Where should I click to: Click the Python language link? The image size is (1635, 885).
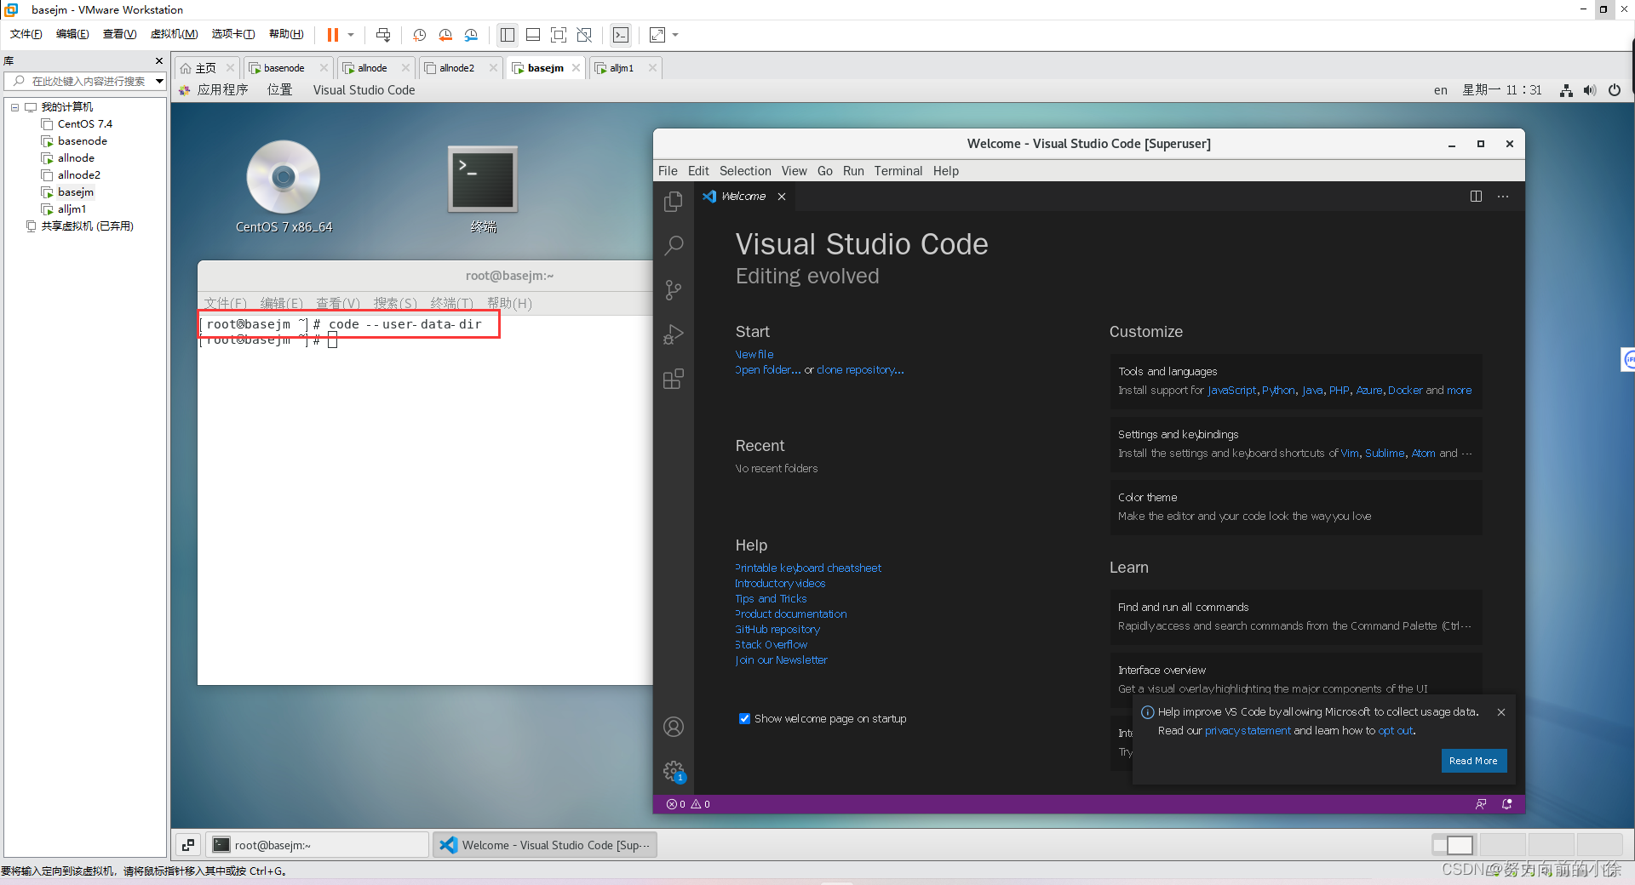pyautogui.click(x=1278, y=391)
